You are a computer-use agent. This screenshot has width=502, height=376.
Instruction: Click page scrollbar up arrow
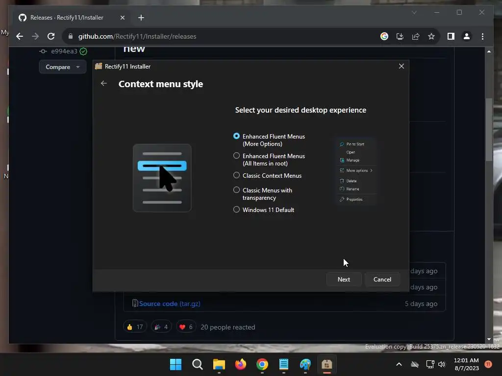click(489, 51)
